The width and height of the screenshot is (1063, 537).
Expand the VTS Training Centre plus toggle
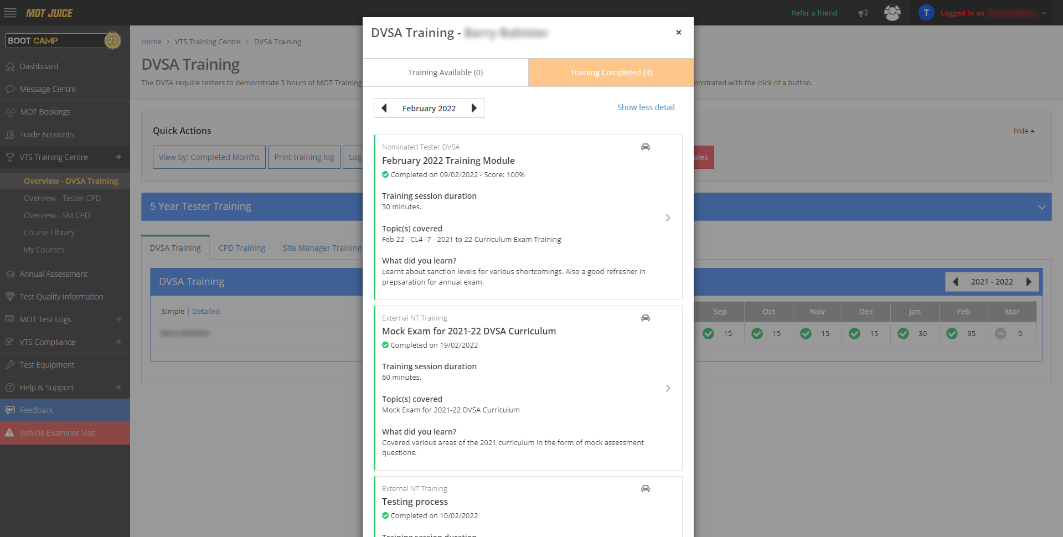tap(118, 157)
